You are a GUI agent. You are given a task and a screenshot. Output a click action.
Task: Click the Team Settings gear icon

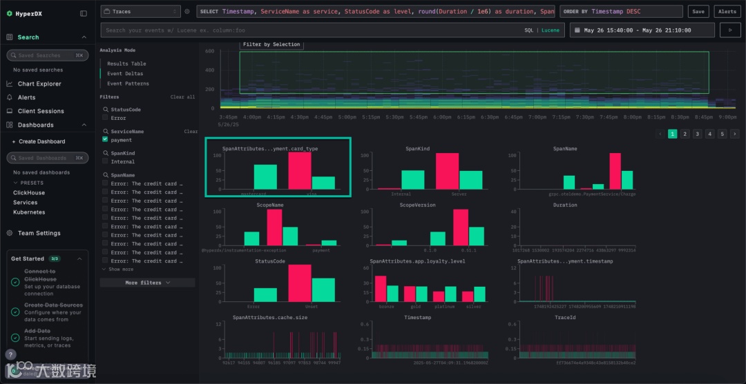tap(10, 233)
